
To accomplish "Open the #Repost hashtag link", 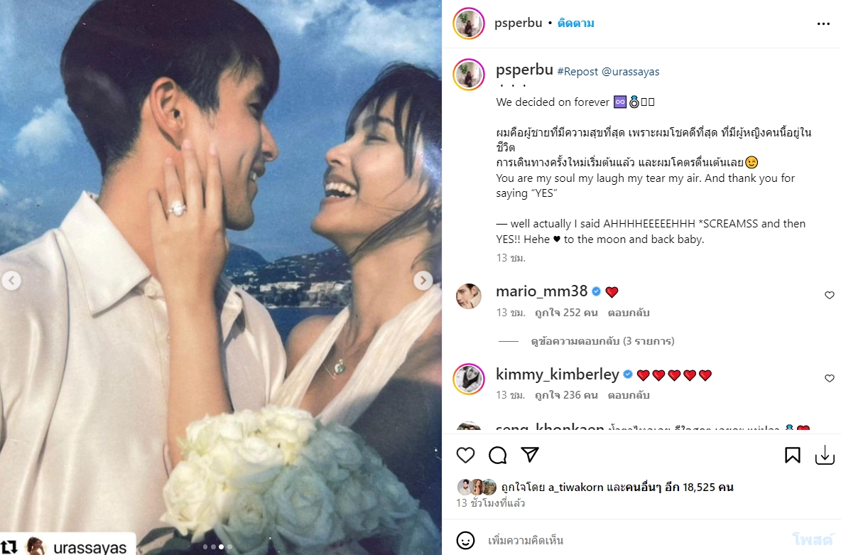I will click(577, 71).
